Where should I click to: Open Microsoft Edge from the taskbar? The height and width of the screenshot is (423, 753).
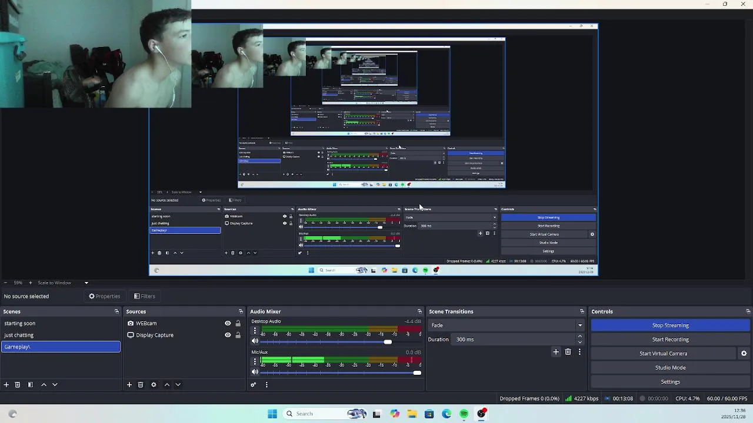[x=447, y=414]
